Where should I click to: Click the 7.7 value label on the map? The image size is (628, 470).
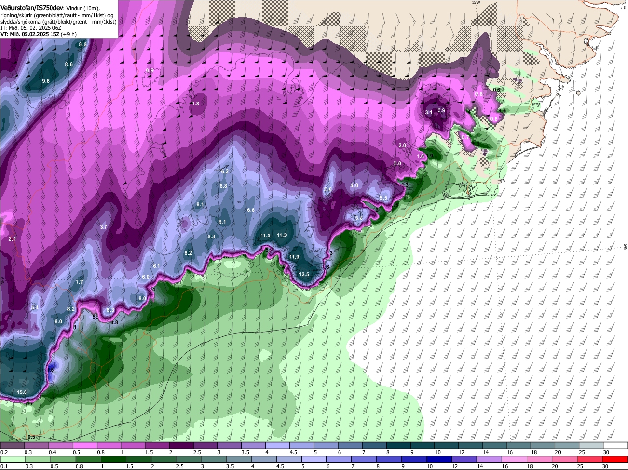click(79, 282)
